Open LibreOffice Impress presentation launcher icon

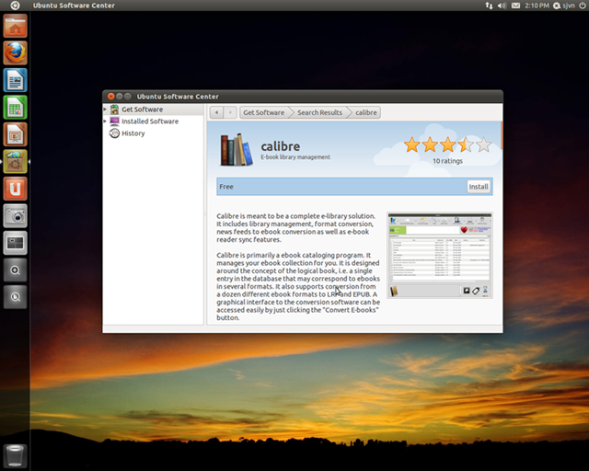coord(15,134)
